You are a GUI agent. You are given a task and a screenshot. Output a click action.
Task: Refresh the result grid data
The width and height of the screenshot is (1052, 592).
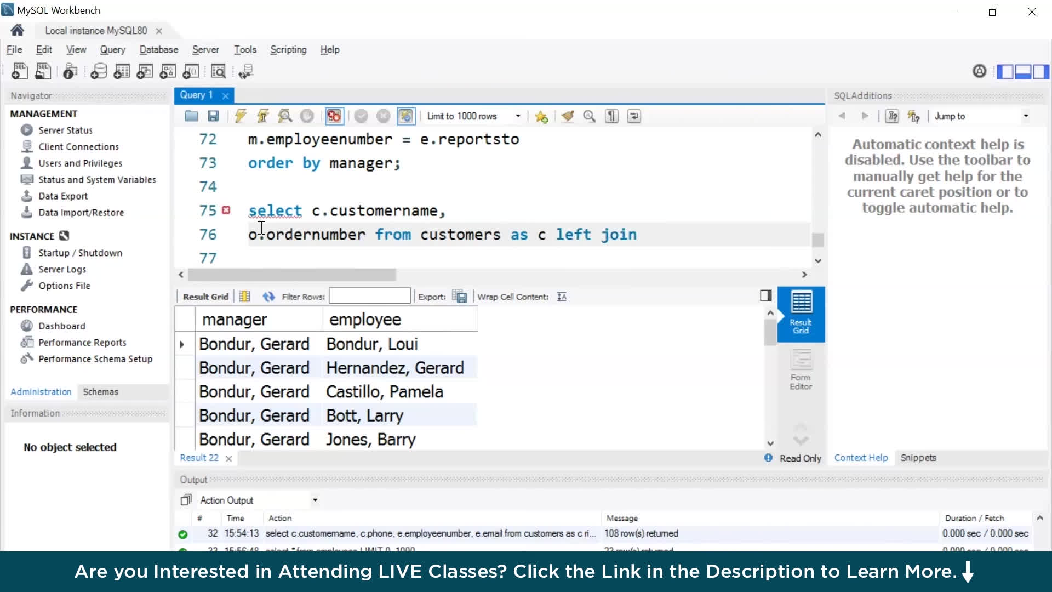pyautogui.click(x=268, y=297)
